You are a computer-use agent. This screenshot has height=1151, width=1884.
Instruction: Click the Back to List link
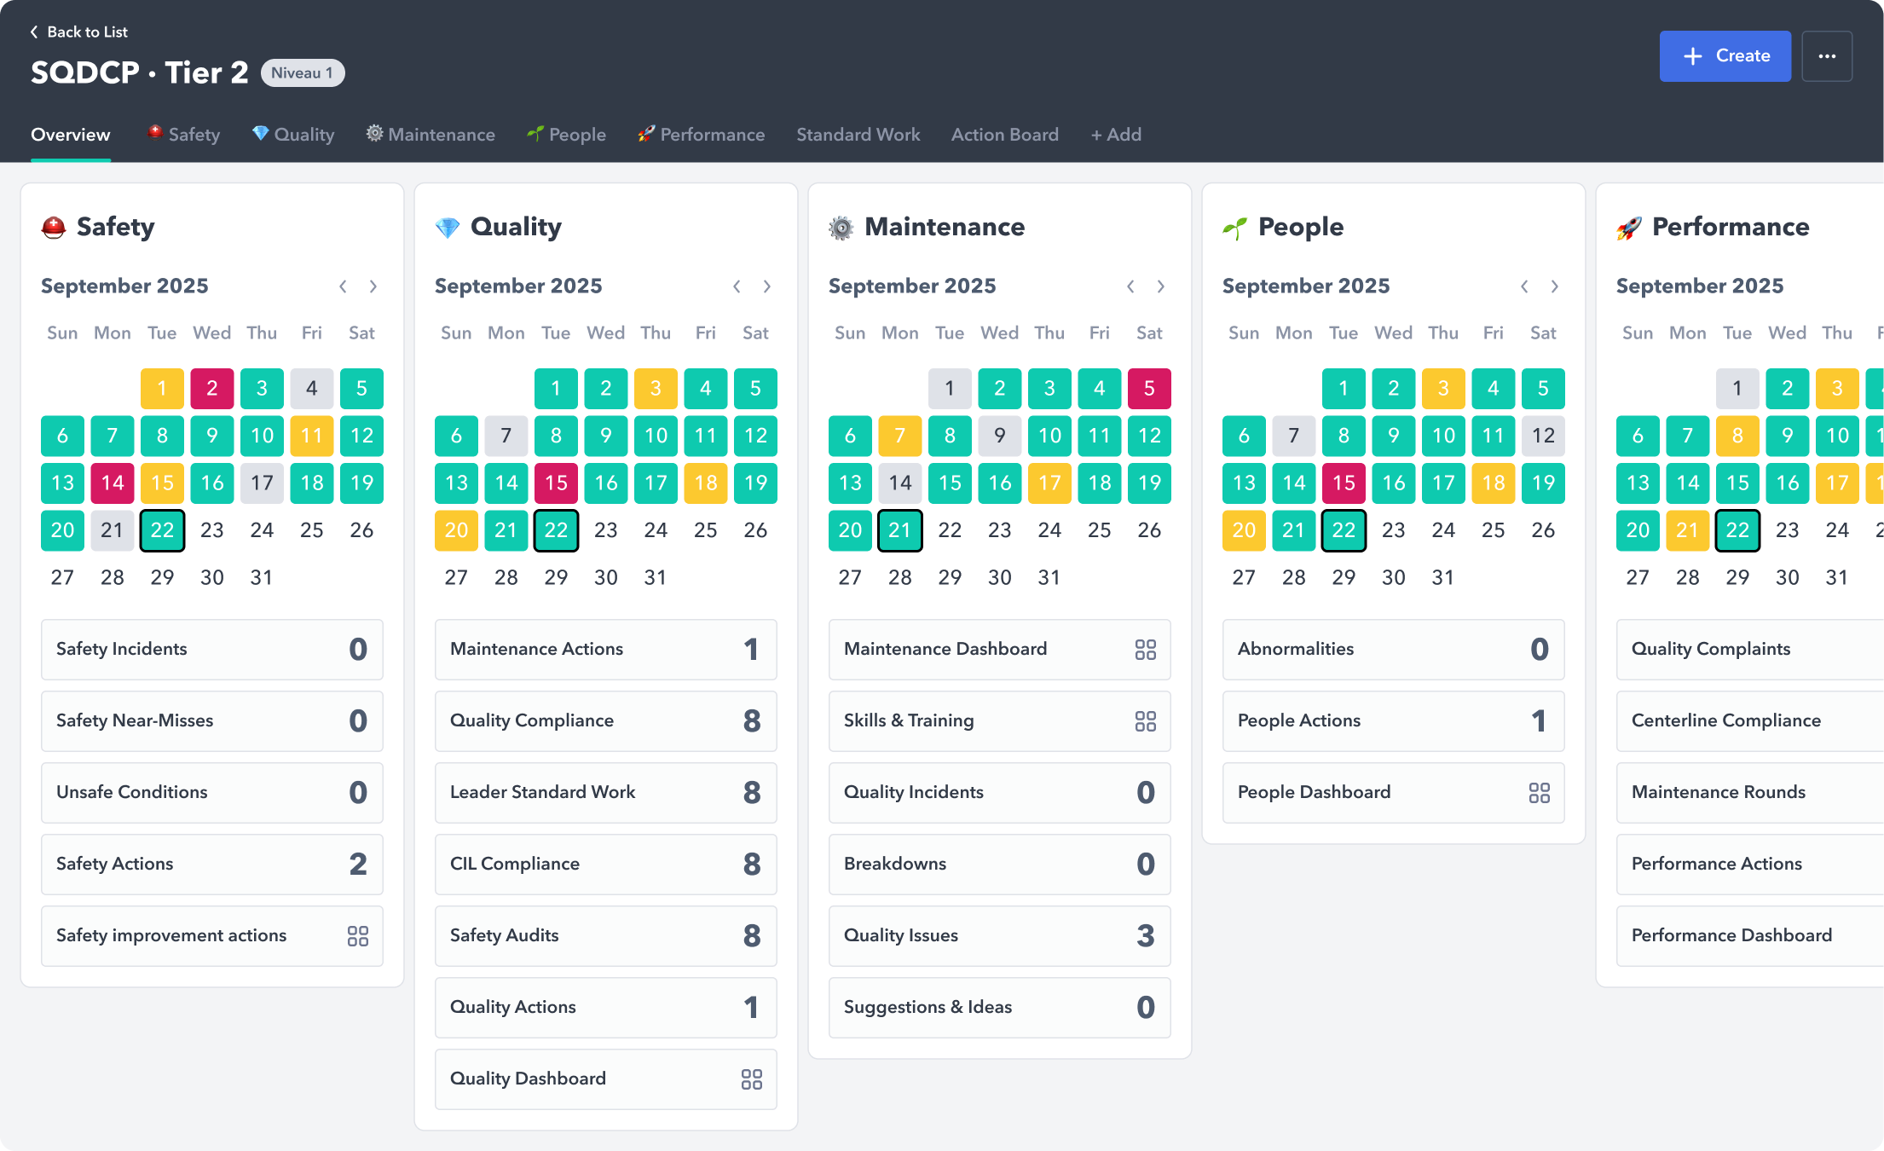coord(78,32)
